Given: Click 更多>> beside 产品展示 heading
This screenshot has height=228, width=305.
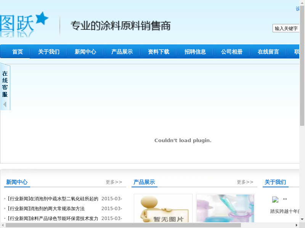Looking at the screenshot, I should coord(245,182).
